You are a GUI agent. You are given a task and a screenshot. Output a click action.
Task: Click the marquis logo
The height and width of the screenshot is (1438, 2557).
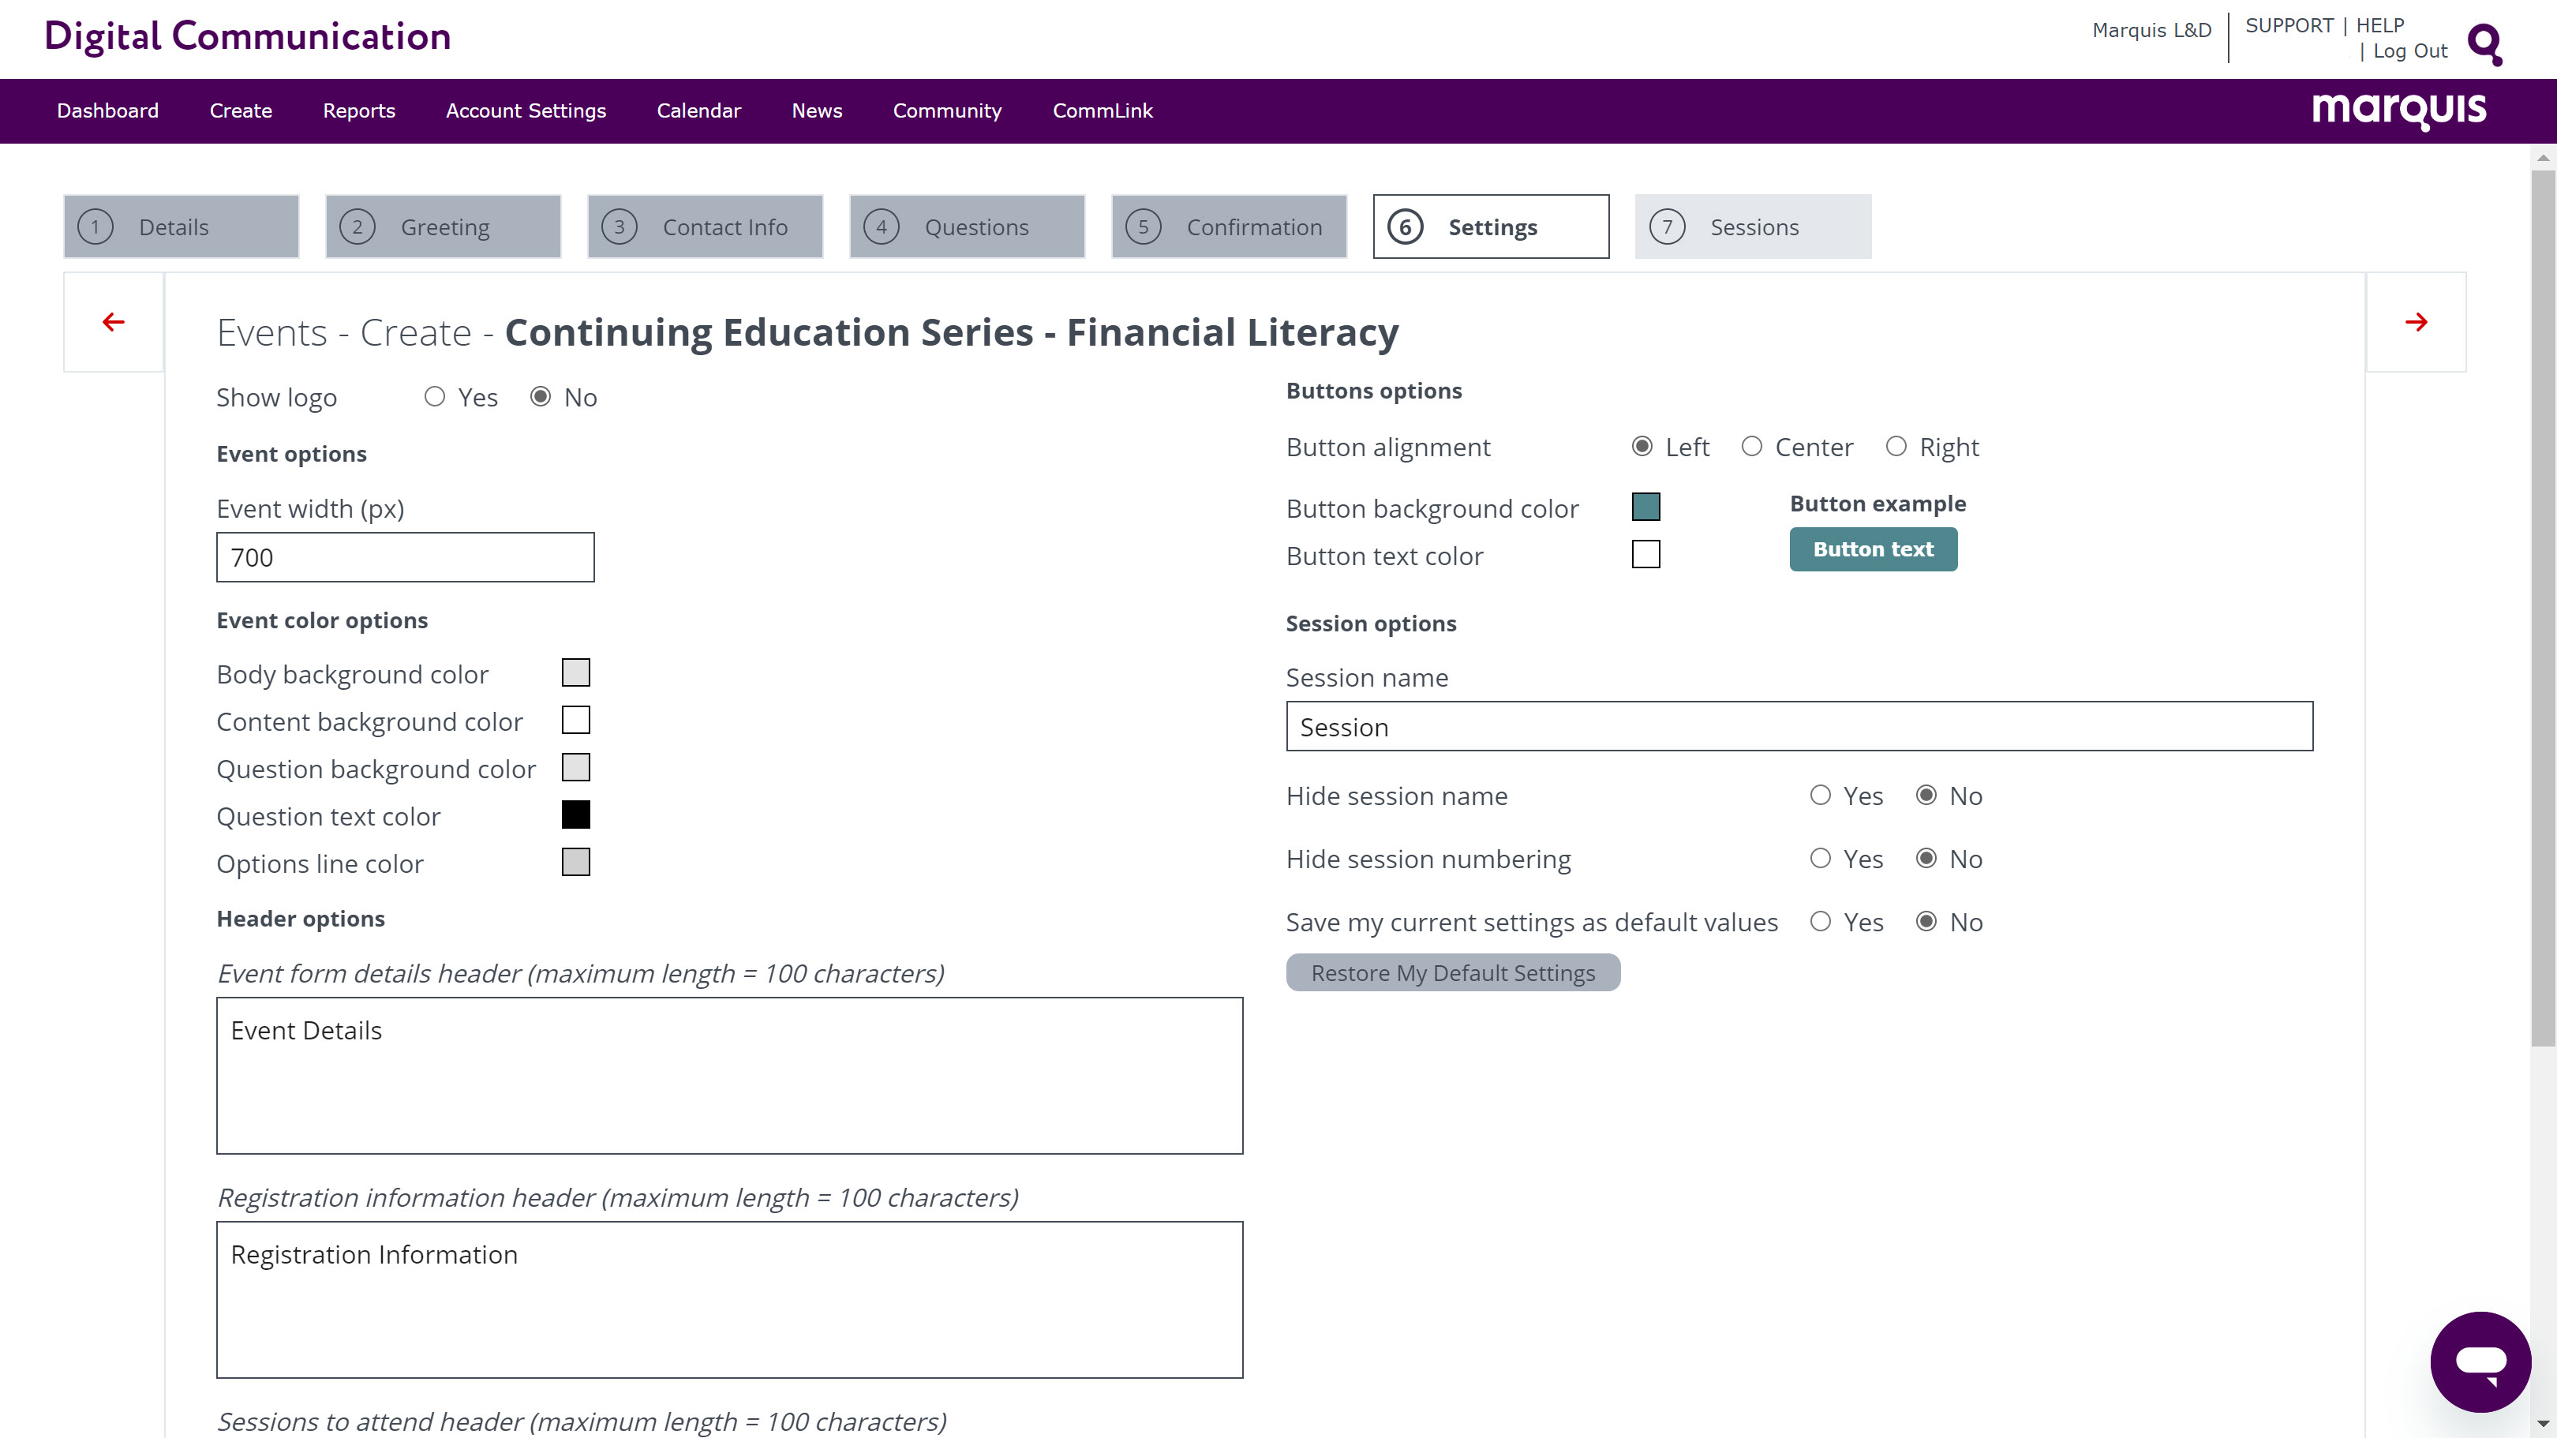pyautogui.click(x=2398, y=109)
